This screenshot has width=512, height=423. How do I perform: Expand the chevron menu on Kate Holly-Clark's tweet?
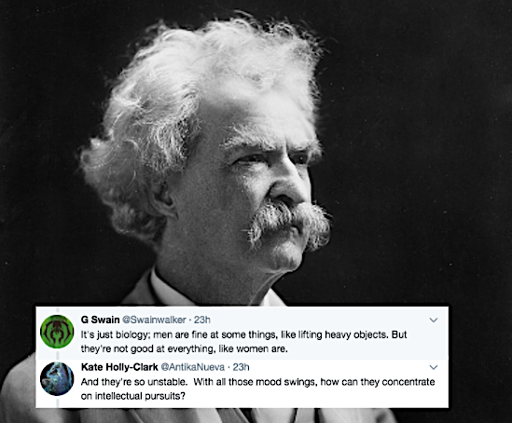coord(434,367)
